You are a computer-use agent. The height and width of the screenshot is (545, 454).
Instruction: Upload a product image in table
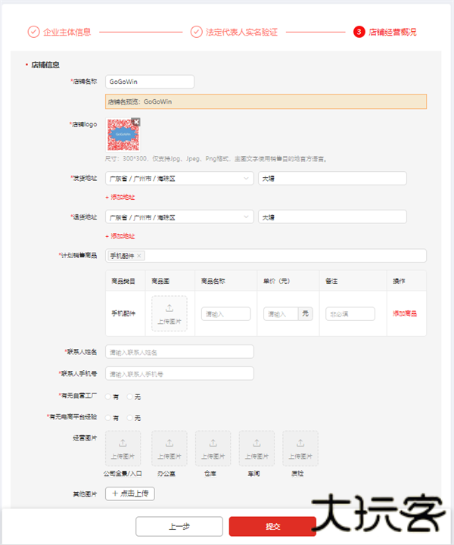(x=169, y=313)
